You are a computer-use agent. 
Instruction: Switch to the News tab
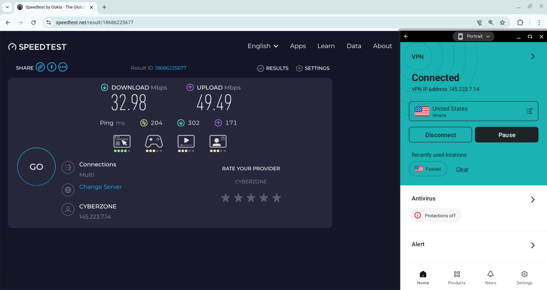pos(490,277)
